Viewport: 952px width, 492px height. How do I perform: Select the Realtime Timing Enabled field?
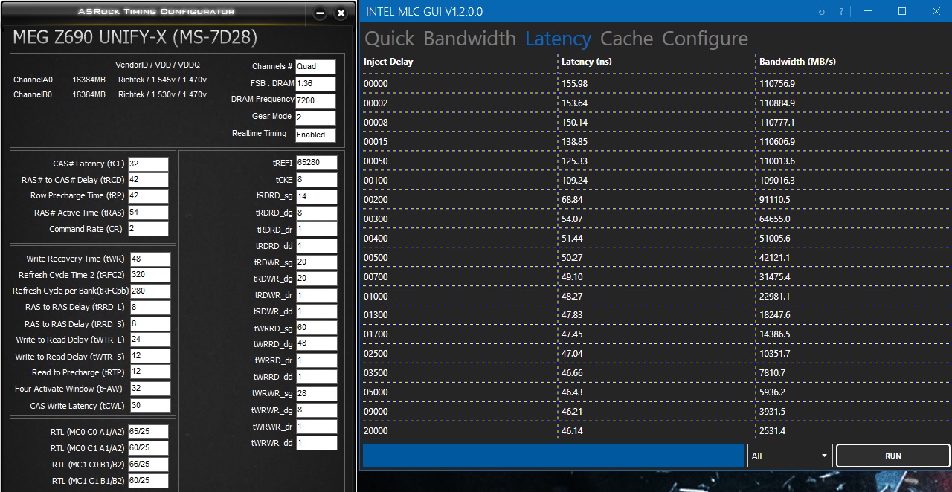point(315,135)
